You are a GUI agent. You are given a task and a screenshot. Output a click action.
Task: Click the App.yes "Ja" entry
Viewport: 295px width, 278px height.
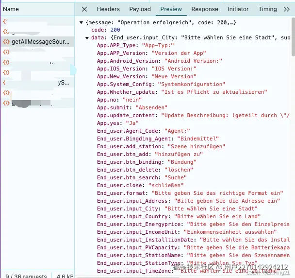pyautogui.click(x=118, y=123)
